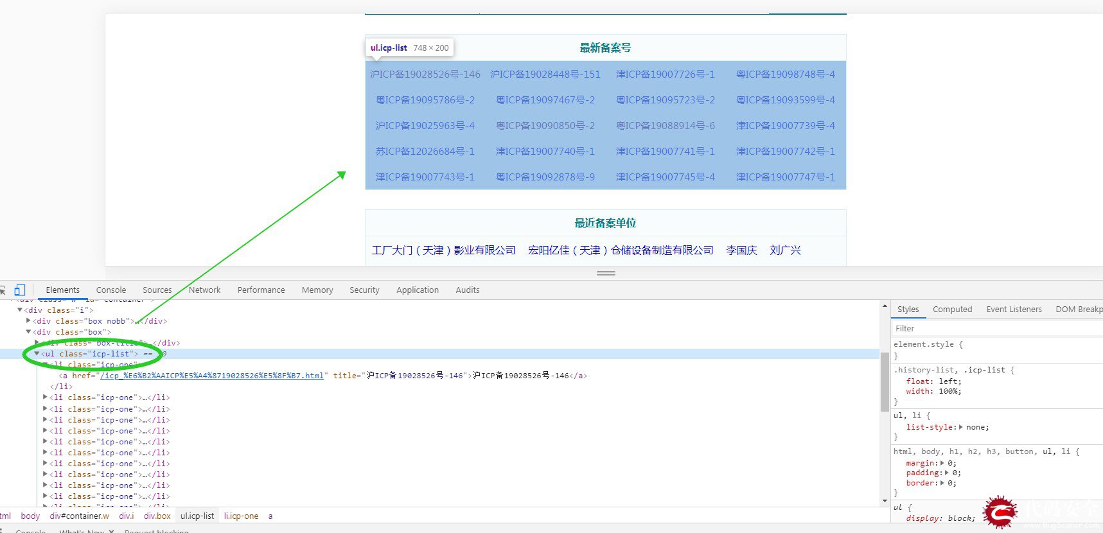The width and height of the screenshot is (1103, 533).
Task: Open link 津ICP备19007742号-1
Action: tap(786, 152)
